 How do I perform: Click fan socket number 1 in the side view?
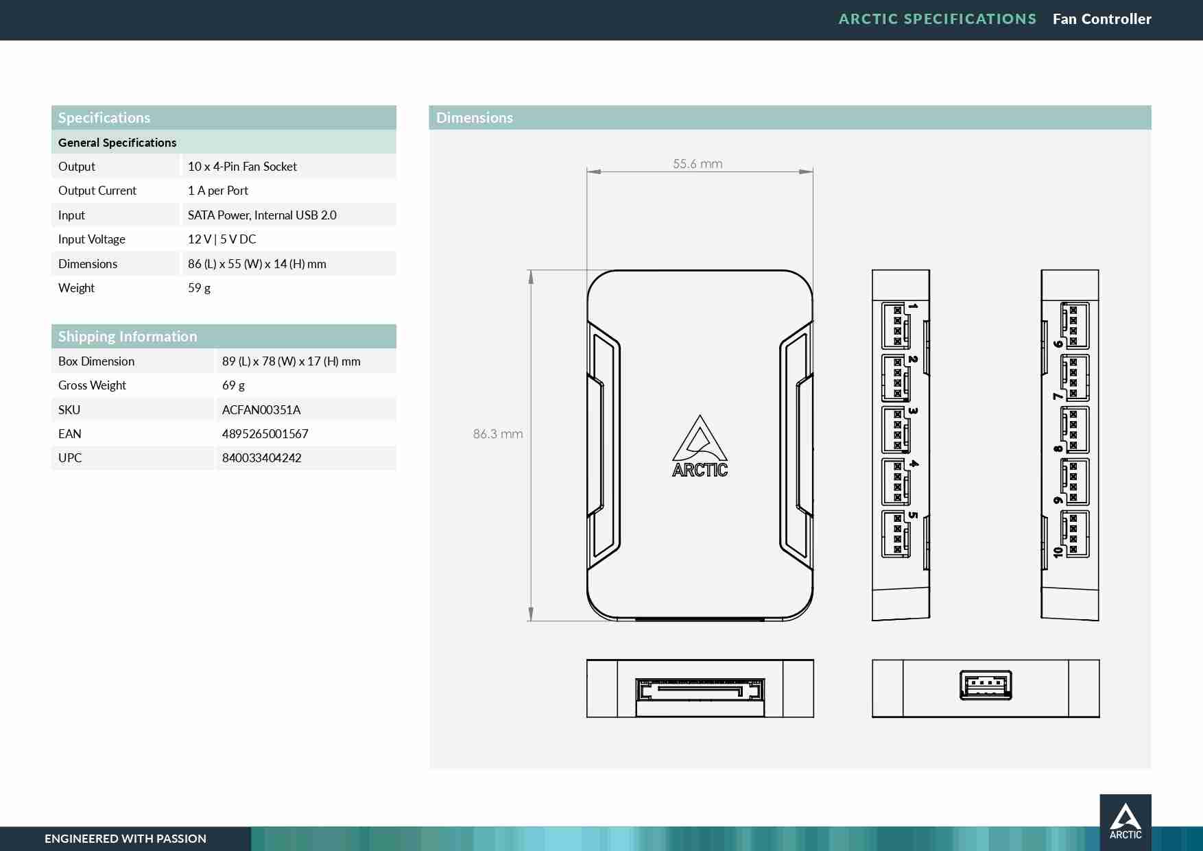tap(896, 326)
